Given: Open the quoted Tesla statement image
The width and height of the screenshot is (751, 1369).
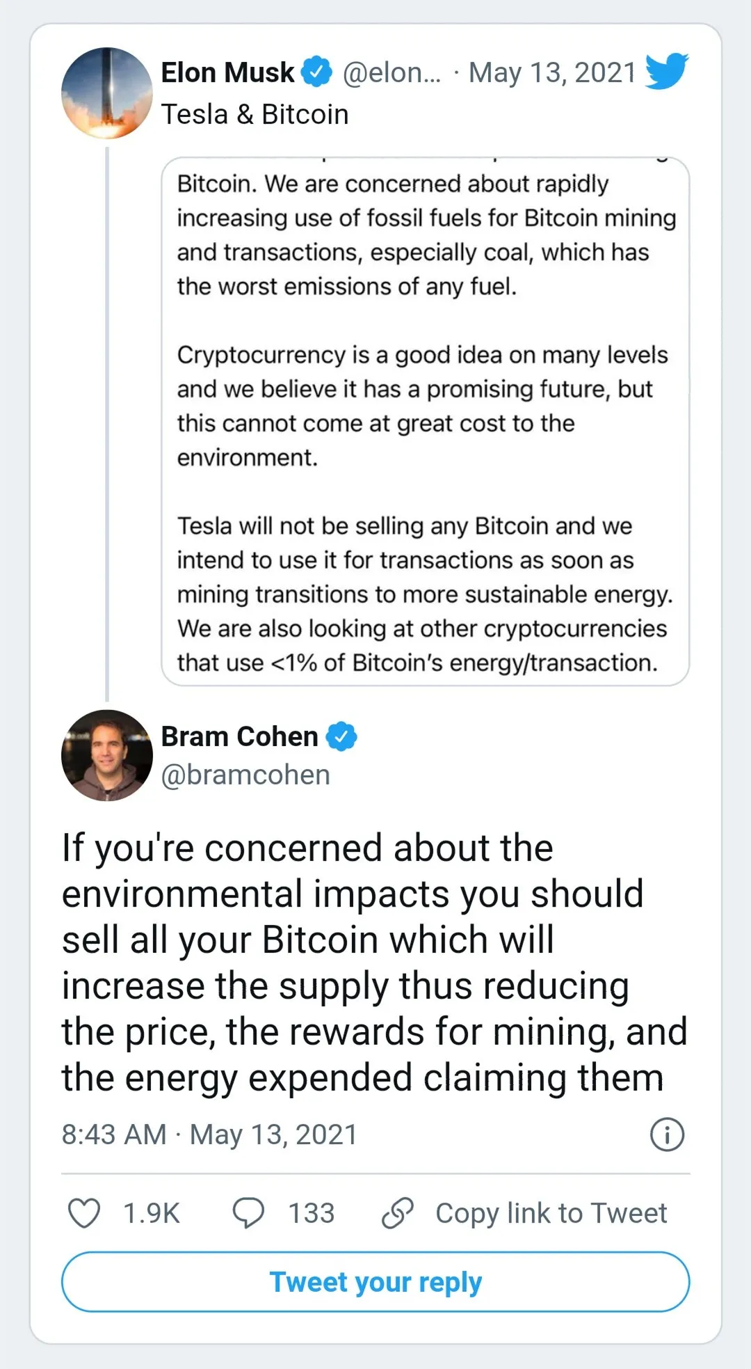Looking at the screenshot, I should tap(425, 421).
